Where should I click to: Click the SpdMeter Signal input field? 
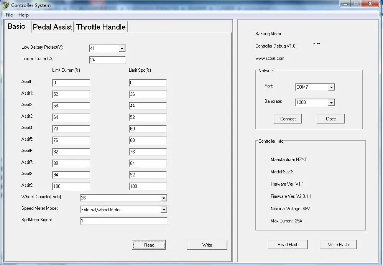pos(123,221)
